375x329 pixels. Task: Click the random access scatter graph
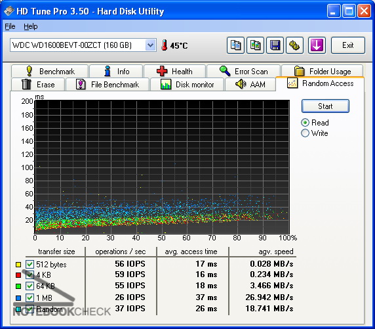pos(162,167)
